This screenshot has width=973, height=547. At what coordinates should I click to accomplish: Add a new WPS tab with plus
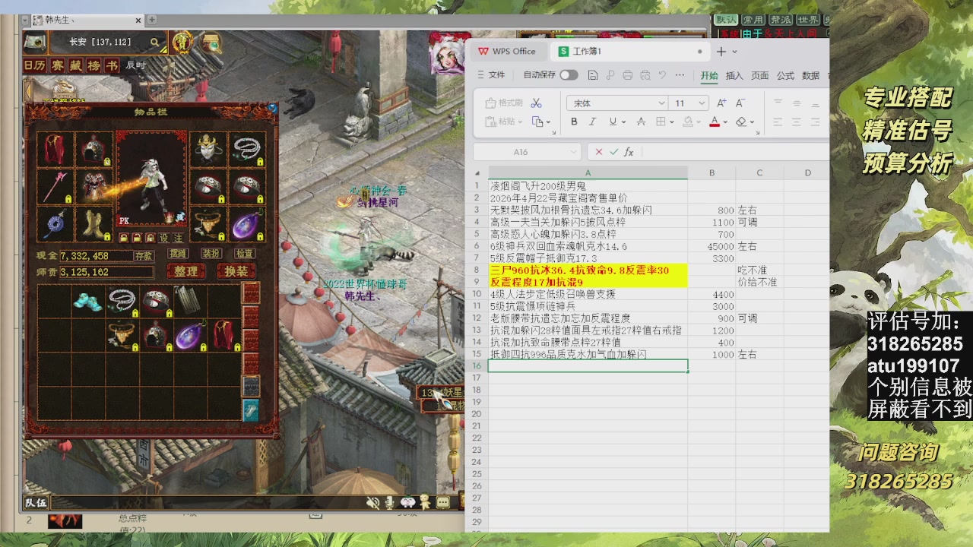tap(721, 52)
